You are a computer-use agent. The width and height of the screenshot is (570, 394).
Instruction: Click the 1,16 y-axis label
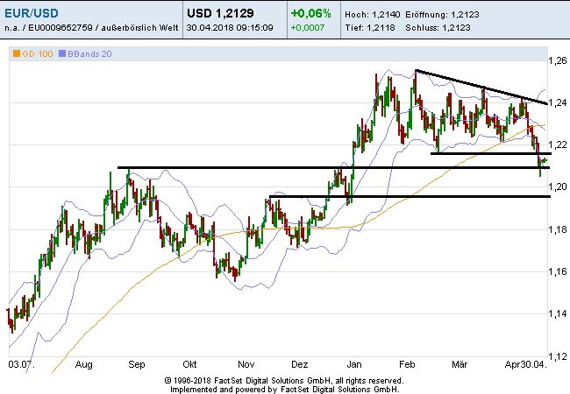(x=557, y=271)
